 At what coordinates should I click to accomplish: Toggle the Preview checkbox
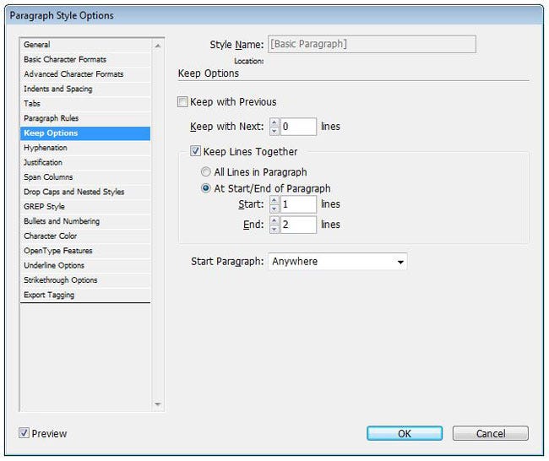point(24,433)
